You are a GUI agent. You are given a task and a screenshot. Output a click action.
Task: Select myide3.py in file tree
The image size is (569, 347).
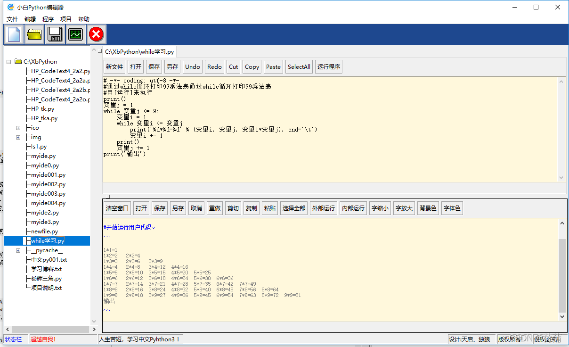coord(45,222)
